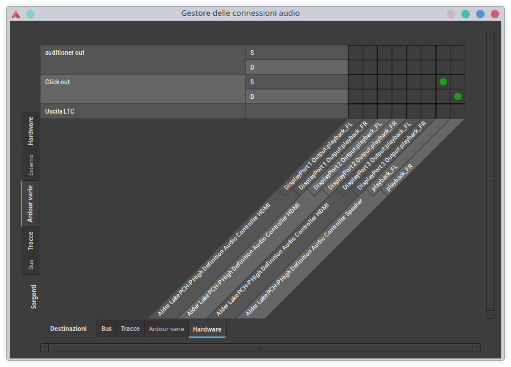Switch sources to the vertical Esterno tab
511x367 pixels.
pos(31,165)
